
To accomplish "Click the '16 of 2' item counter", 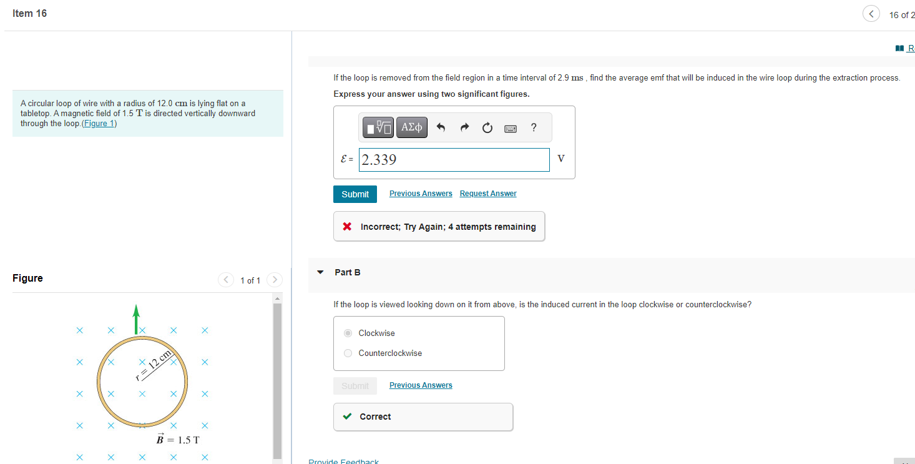I will 902,15.
